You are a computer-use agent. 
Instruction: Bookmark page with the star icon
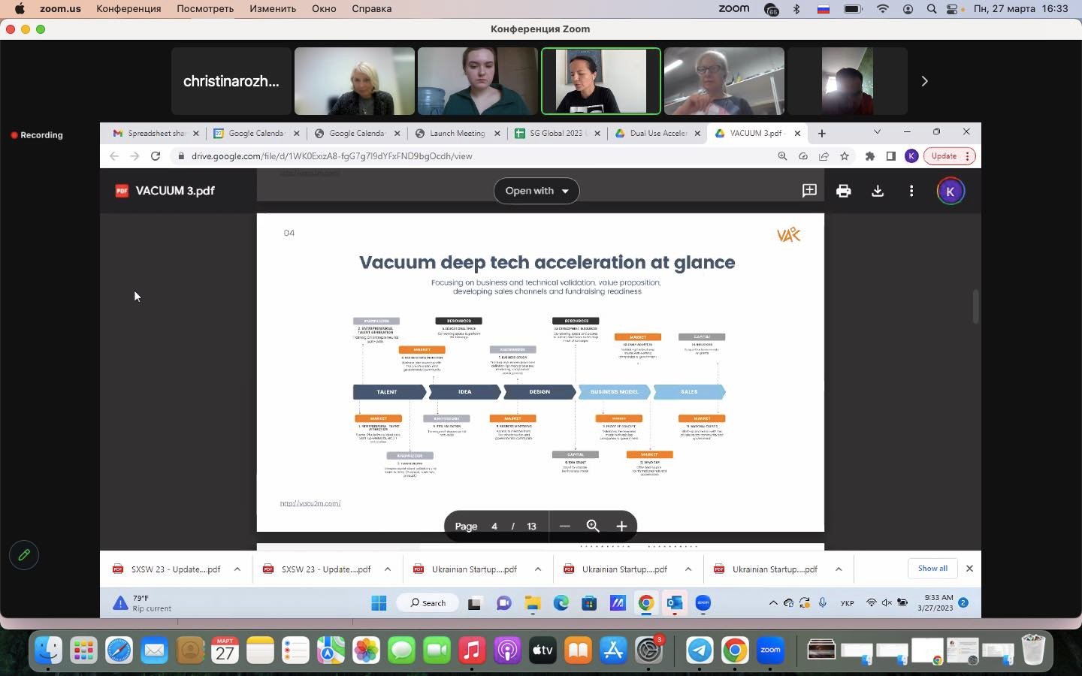[x=845, y=156]
